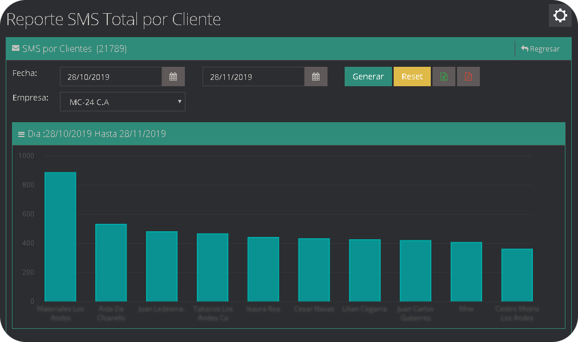Viewport: 578px width, 342px height.
Task: Select the Mrw bar in the chart
Action: (466, 271)
